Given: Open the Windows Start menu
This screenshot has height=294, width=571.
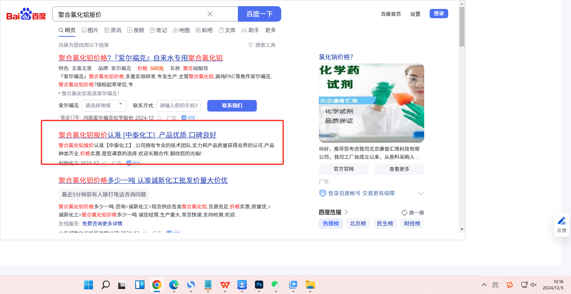Looking at the screenshot, I should tap(89, 285).
